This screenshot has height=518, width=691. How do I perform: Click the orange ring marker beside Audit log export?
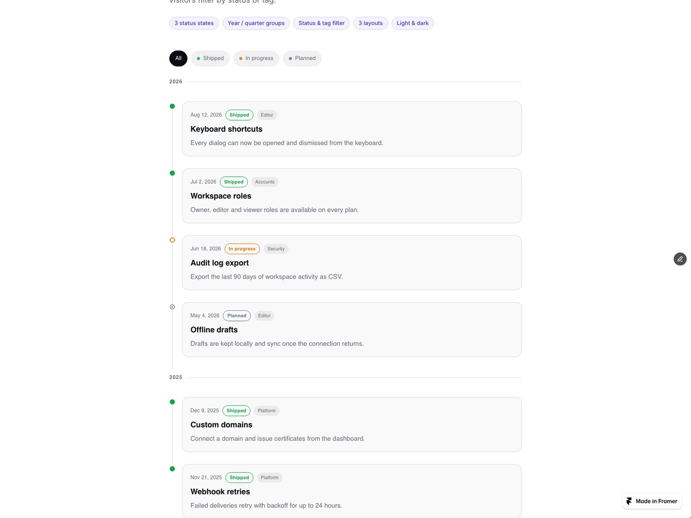pos(172,240)
